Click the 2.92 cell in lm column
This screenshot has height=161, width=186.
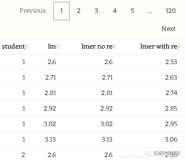[50, 108]
